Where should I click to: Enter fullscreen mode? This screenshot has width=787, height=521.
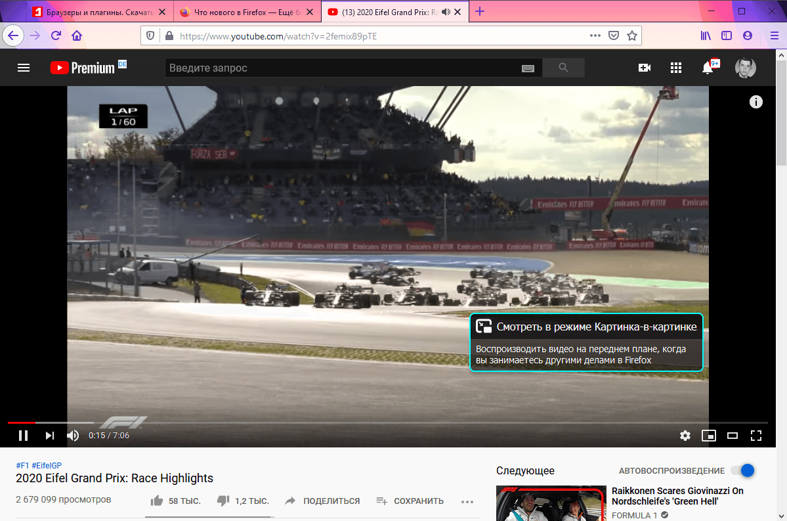(756, 436)
